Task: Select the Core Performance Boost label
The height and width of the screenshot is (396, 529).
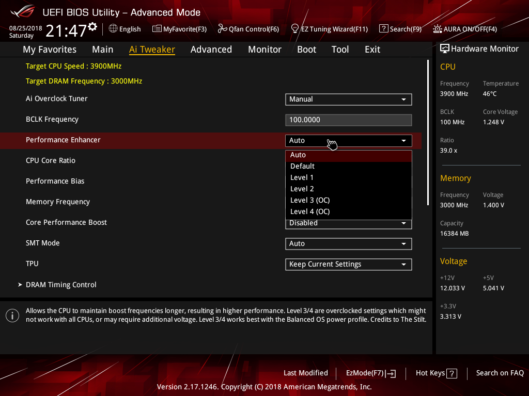Action: [66, 223]
